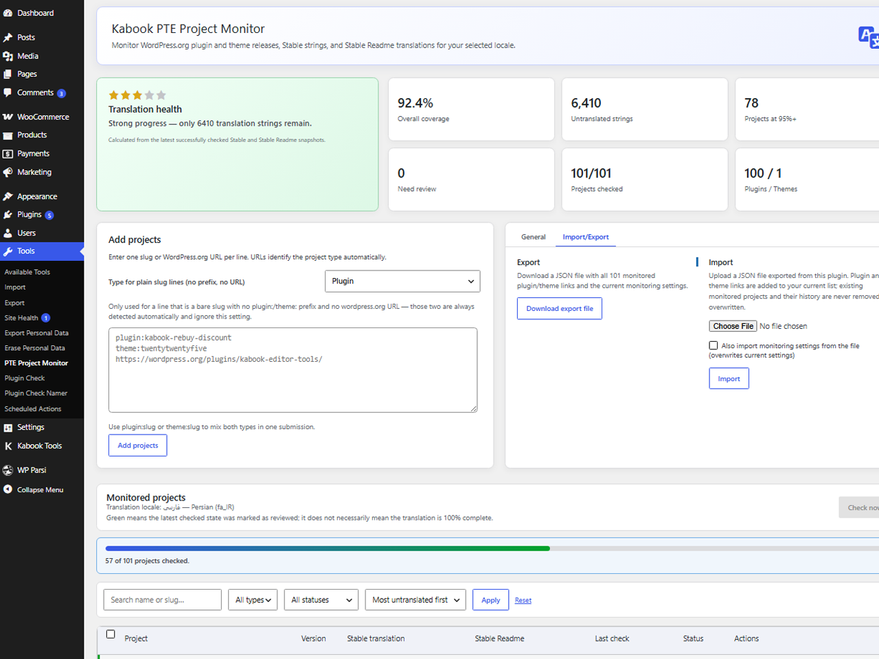Click the 0 Need review card
The height and width of the screenshot is (659, 879).
coord(472,180)
